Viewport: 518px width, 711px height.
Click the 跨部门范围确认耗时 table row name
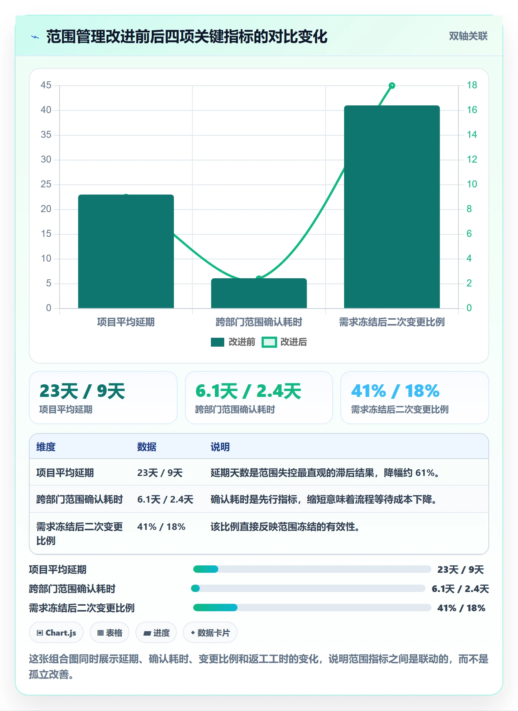(x=80, y=499)
